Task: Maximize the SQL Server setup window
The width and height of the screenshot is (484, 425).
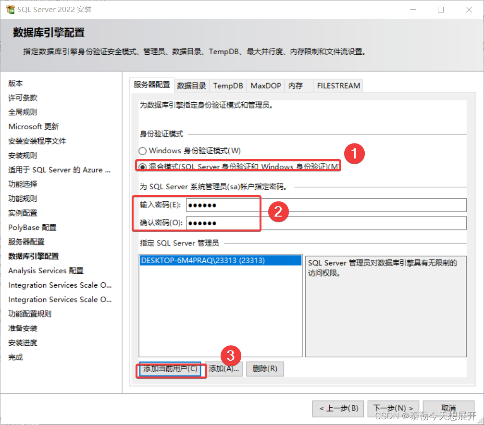Action: pos(441,10)
